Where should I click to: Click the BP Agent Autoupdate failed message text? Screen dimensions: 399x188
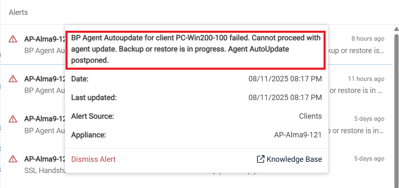coord(196,49)
